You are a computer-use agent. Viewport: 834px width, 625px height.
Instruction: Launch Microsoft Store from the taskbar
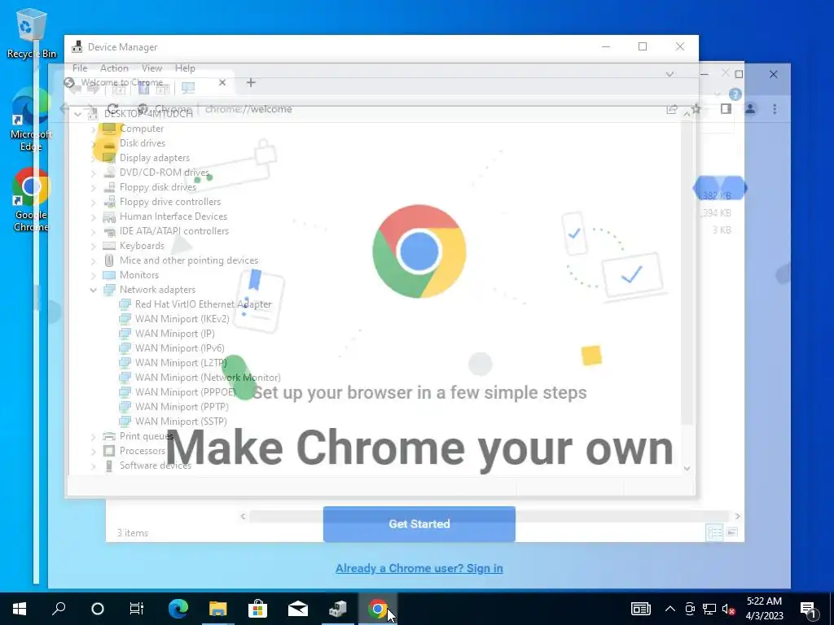pos(258,609)
